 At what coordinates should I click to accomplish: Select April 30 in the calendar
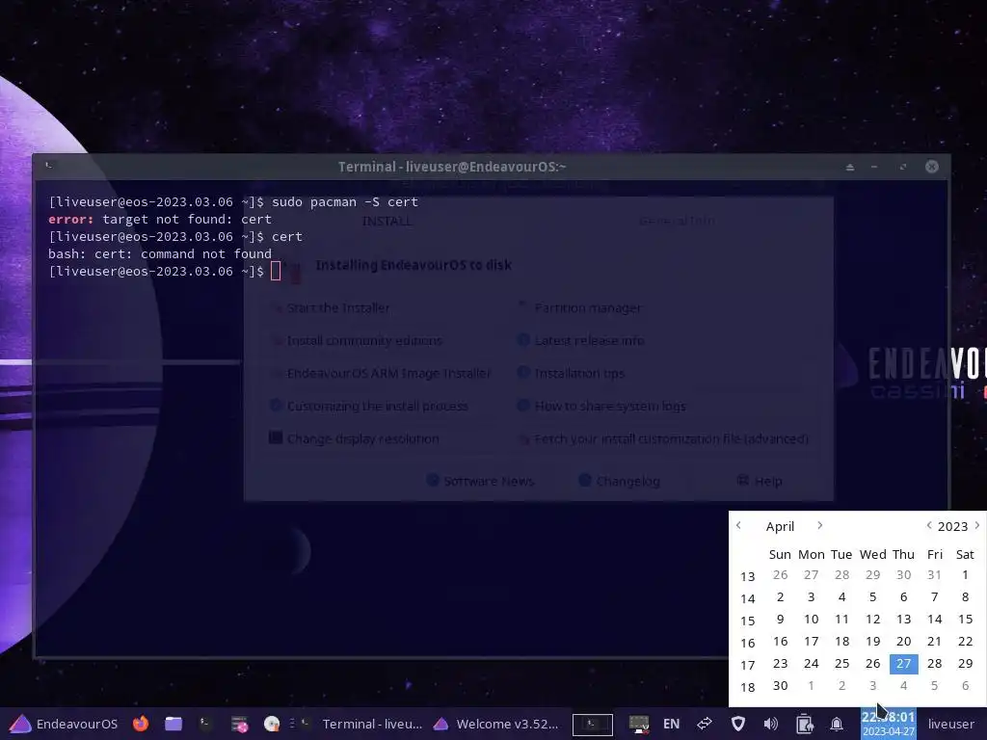click(x=781, y=685)
